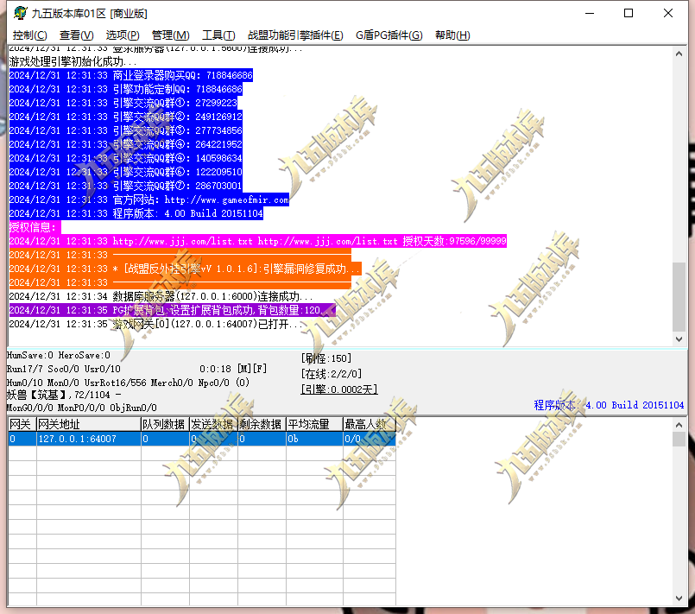The image size is (695, 614).
Task: Click the [刷怪:150] status label
Action: point(326,358)
